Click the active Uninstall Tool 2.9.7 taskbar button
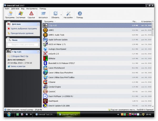Viewport: 158px width, 121px height. tap(68, 114)
